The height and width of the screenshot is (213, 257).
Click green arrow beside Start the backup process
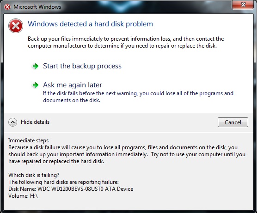point(35,66)
